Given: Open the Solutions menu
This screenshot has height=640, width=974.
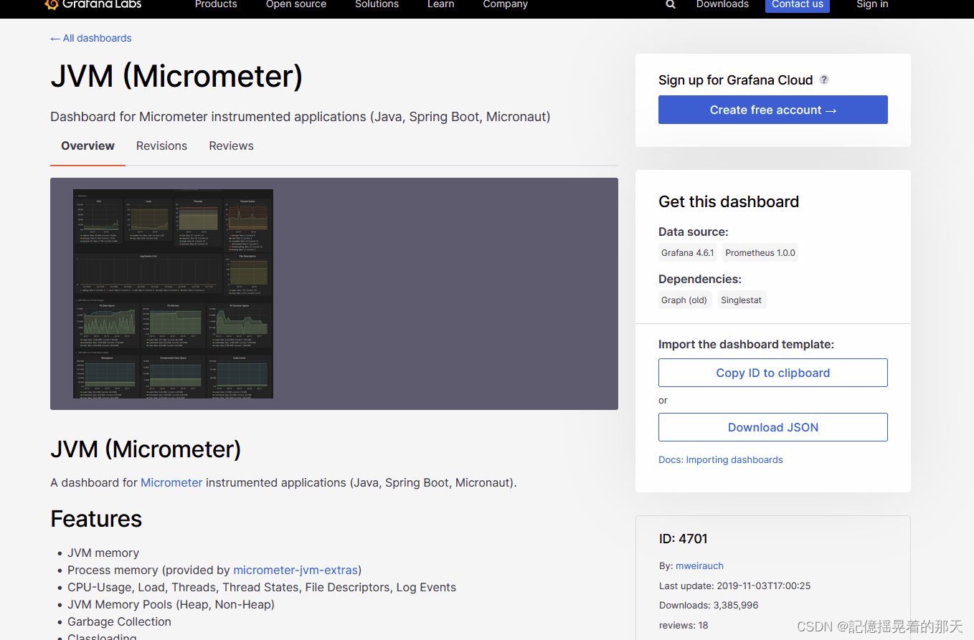Looking at the screenshot, I should (377, 4).
